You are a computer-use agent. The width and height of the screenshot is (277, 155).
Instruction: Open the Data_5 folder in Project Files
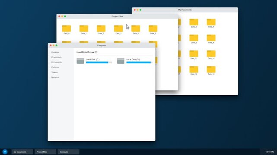point(153,28)
